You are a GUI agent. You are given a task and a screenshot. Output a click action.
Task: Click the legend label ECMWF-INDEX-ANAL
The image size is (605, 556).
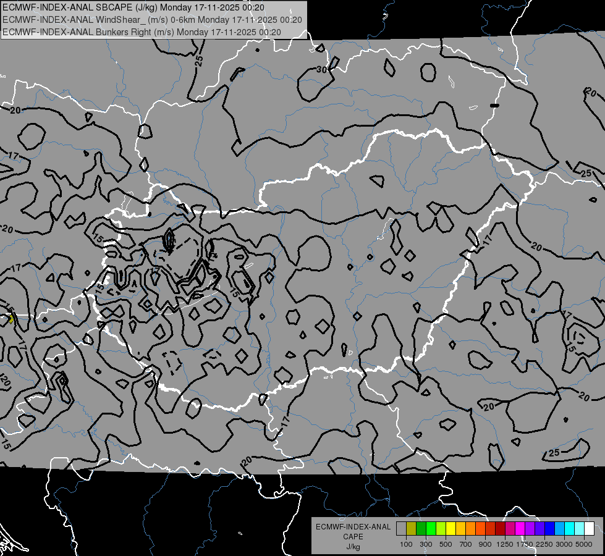point(353,527)
